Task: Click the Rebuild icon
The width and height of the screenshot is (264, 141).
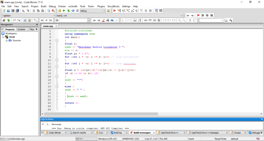Action: pos(73,11)
